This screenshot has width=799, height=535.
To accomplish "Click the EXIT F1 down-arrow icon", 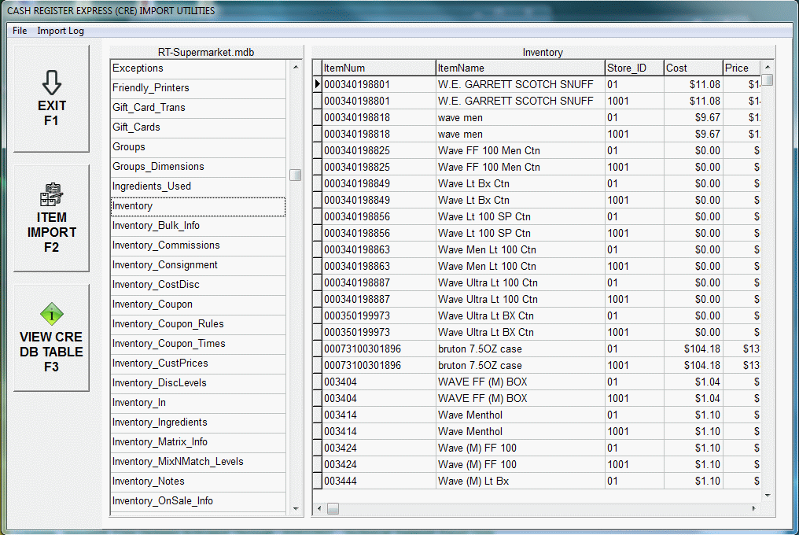I will click(x=52, y=83).
